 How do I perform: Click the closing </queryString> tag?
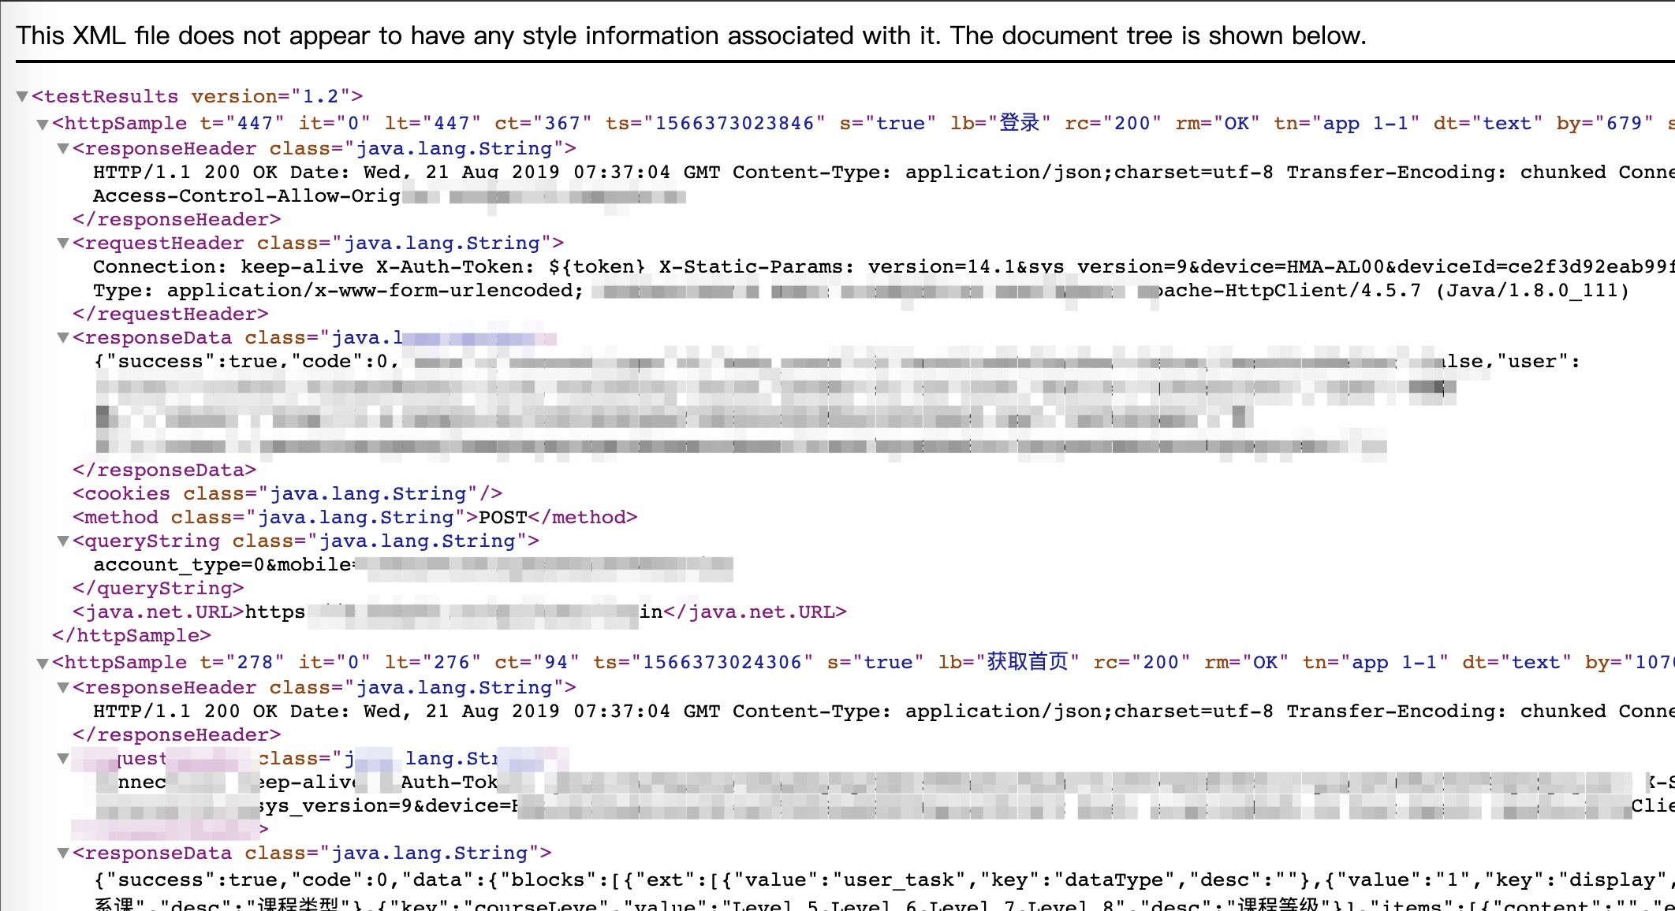158,589
